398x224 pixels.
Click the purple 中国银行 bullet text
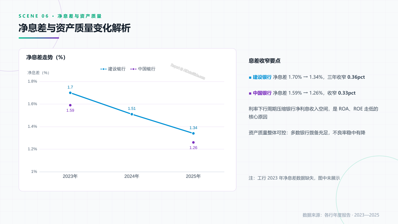coord(262,93)
